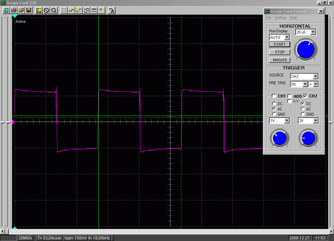Select AC coupling for CH1
The image size is (334, 241).
tap(274, 109)
